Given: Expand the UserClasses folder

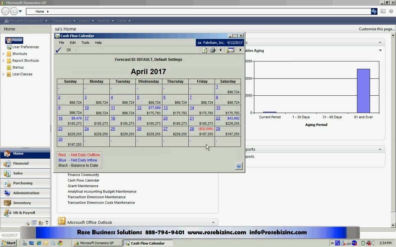Looking at the screenshot, I should click(3, 74).
